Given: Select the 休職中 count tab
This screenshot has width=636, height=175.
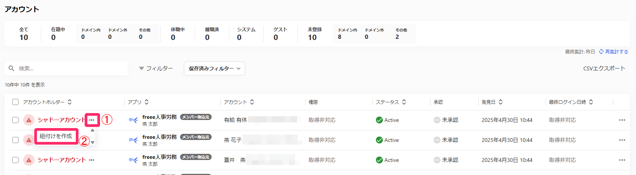Looking at the screenshot, I should coord(178,34).
